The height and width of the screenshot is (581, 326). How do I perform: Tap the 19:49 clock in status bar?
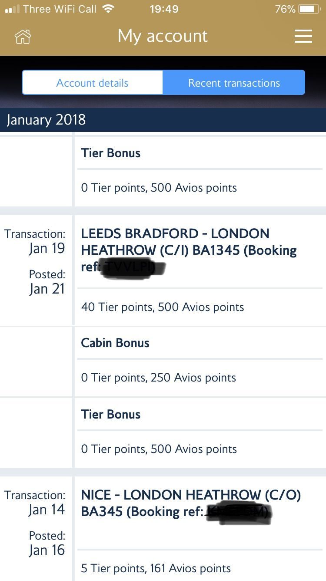pyautogui.click(x=164, y=9)
